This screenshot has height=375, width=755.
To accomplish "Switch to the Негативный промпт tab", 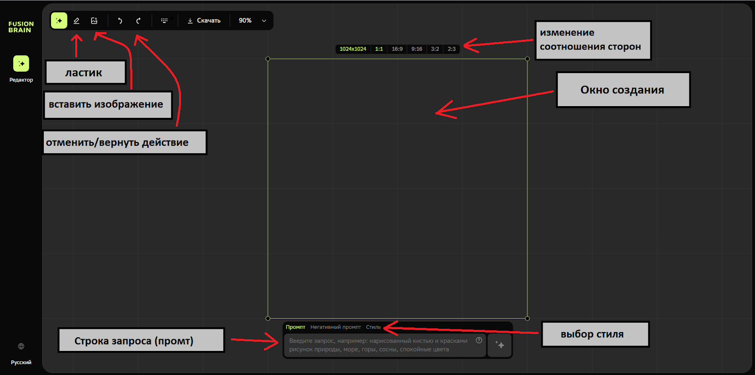I will point(336,327).
